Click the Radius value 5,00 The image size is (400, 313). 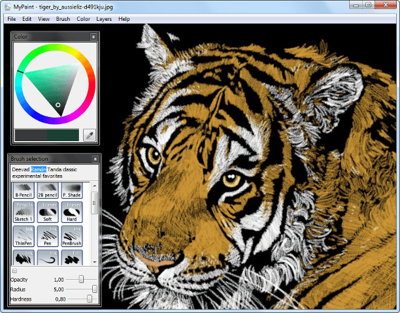[x=59, y=289]
